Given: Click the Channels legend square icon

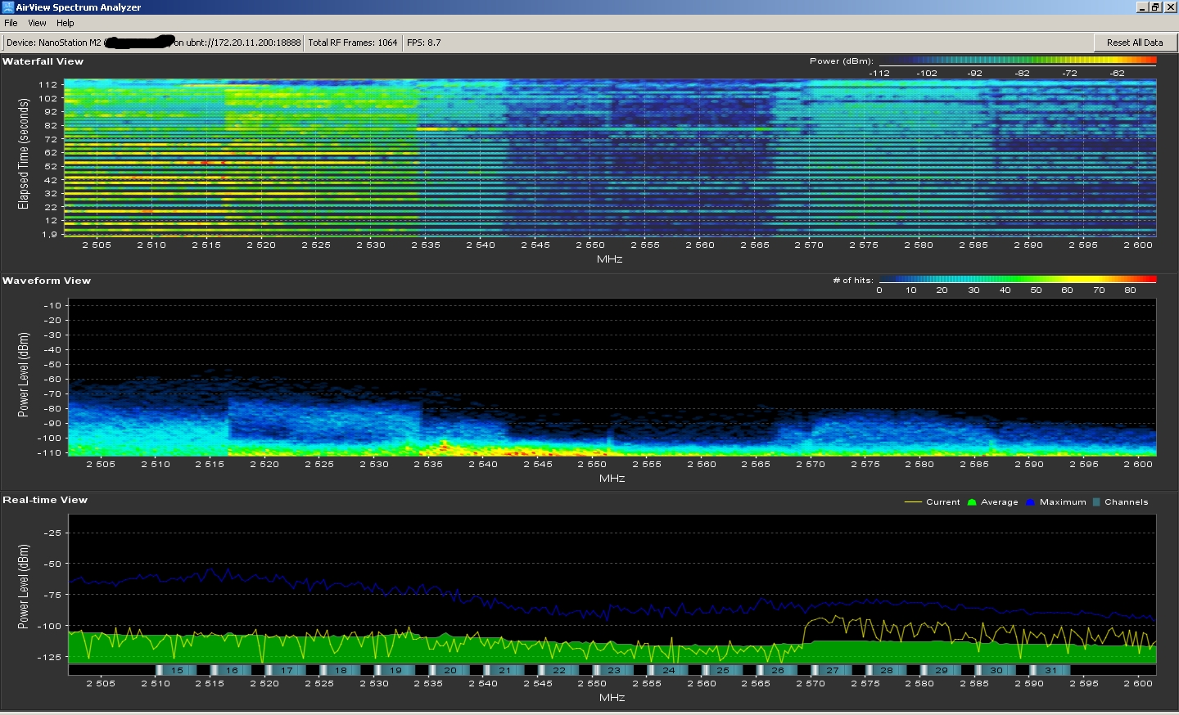Looking at the screenshot, I should pyautogui.click(x=1096, y=502).
